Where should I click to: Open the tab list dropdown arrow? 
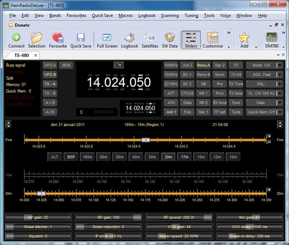pos(278,55)
